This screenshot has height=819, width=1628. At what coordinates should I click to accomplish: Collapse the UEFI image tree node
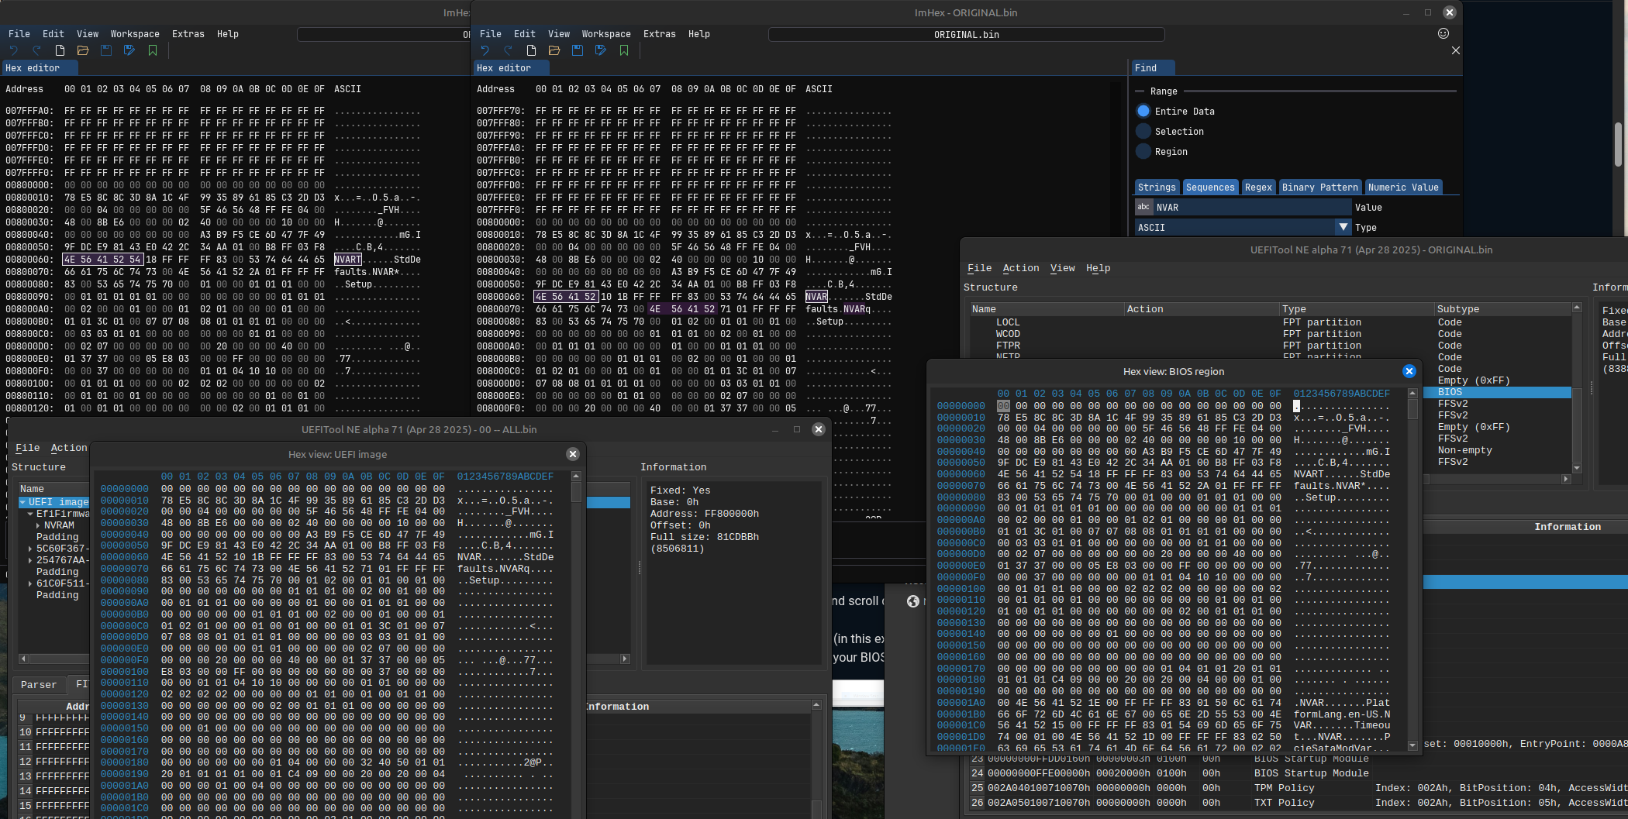[x=22, y=502]
